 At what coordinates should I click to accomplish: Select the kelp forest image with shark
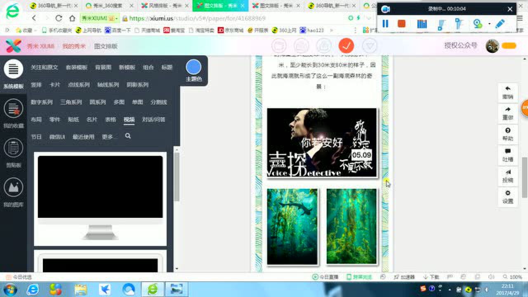[292, 226]
